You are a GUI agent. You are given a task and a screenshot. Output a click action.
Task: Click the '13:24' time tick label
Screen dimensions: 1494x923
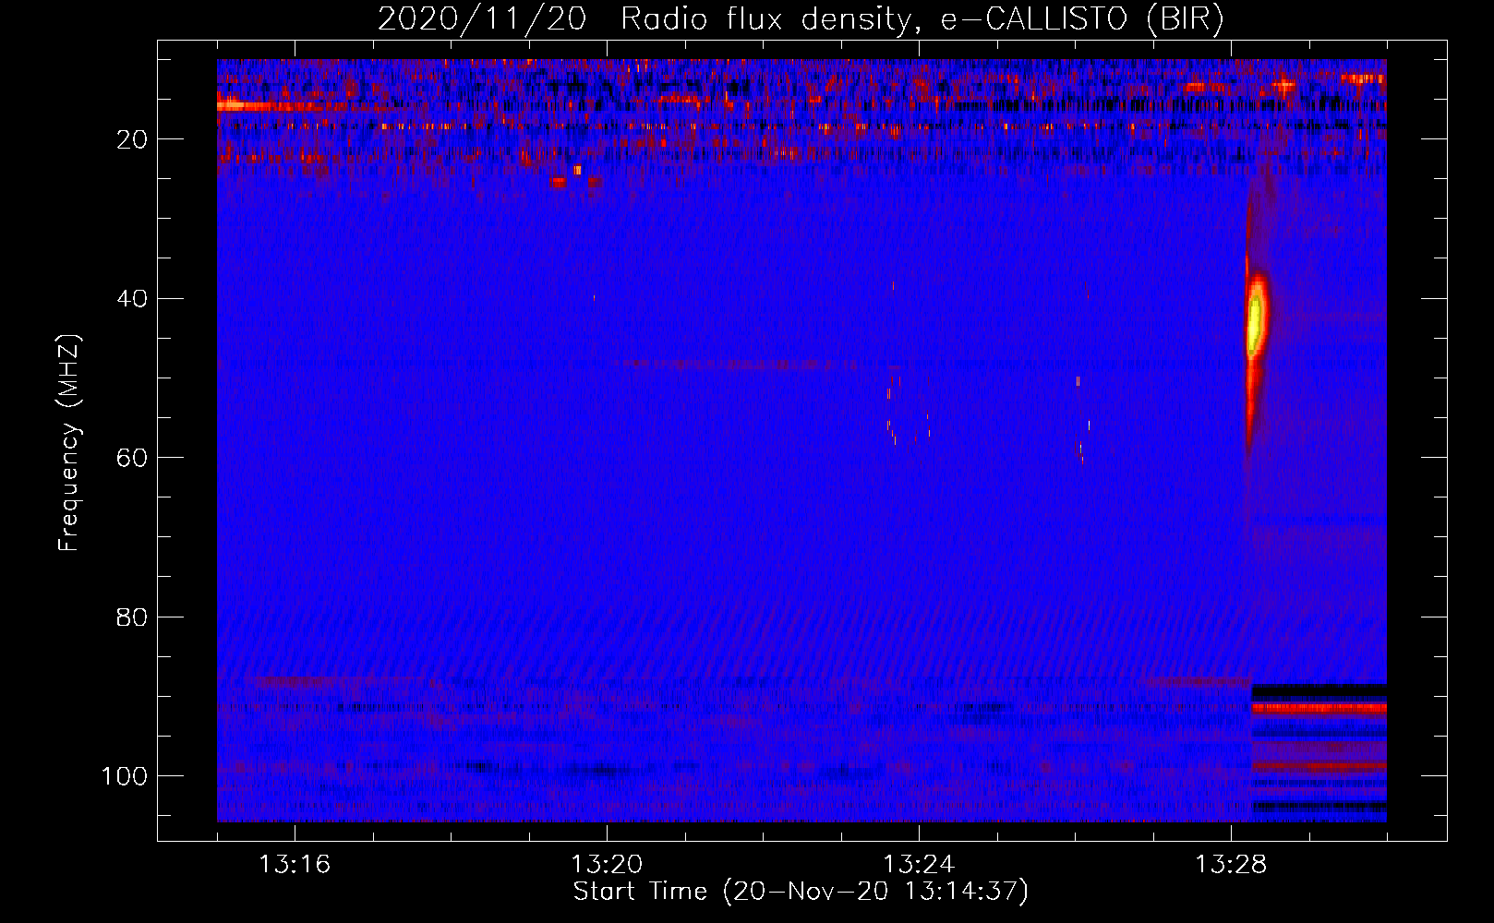919,865
